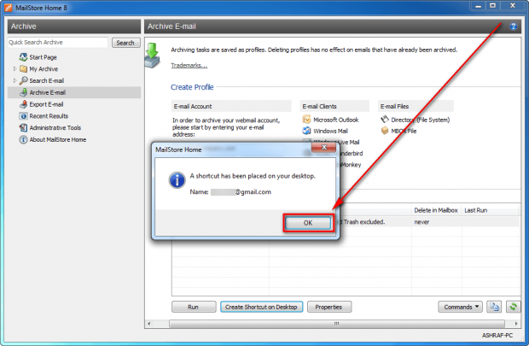Screen dimensions: 529x346
Task: Choose MBOX File option
Action: pos(404,131)
